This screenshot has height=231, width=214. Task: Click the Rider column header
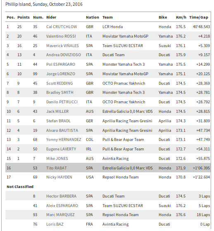(x=51, y=17)
